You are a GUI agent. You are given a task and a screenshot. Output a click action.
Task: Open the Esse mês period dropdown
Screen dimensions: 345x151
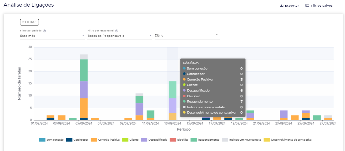[x=52, y=36]
